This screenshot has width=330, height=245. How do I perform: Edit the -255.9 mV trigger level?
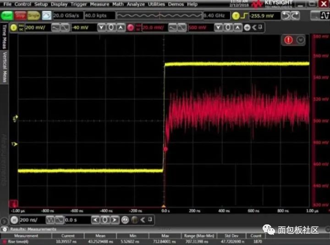(264, 16)
